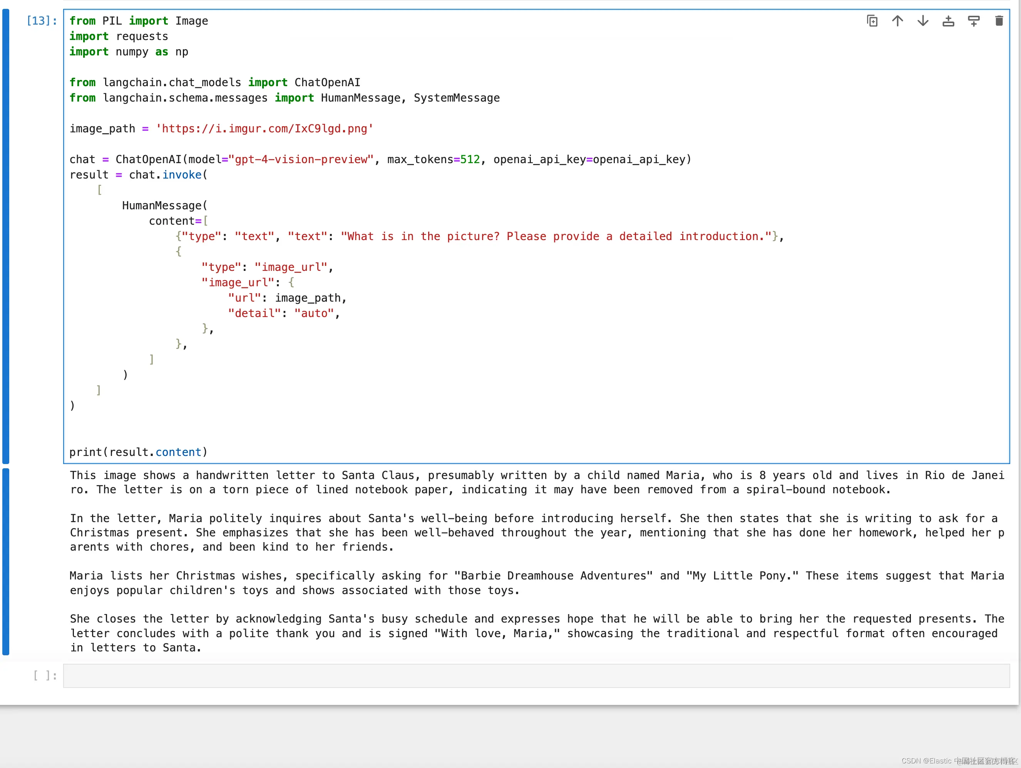Focus the empty code cell below output
Image resolution: width=1021 pixels, height=768 pixels.
tap(536, 676)
